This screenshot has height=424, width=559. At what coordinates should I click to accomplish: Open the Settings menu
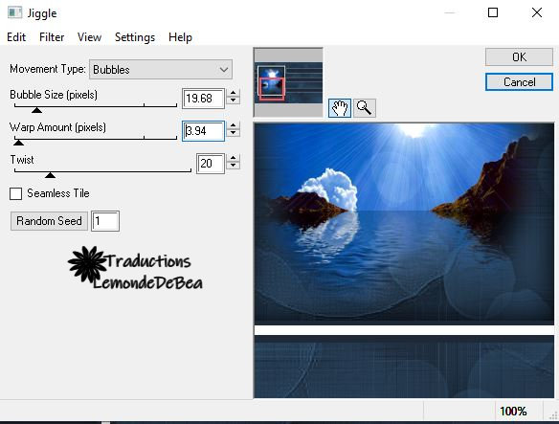[135, 37]
